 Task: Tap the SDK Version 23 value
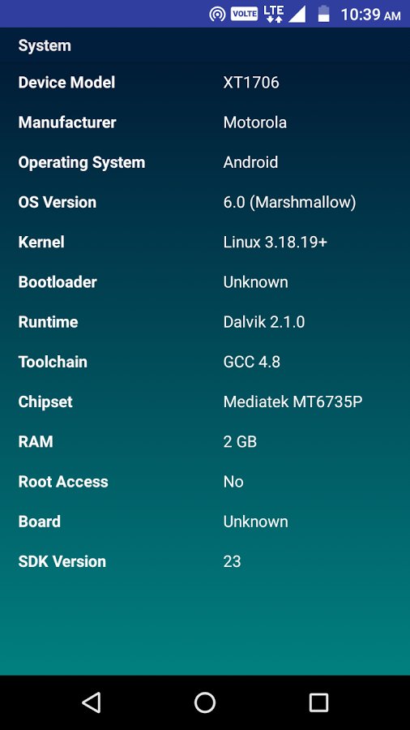(232, 561)
